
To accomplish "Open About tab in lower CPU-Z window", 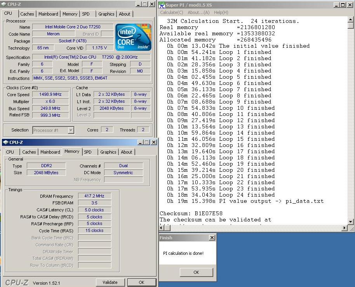I will click(126, 152).
